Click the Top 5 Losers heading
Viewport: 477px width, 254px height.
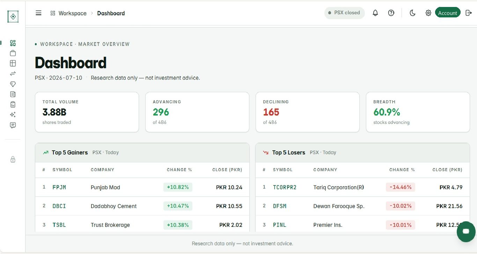click(289, 152)
